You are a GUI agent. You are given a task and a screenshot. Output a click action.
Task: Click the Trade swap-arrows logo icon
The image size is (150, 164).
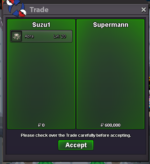point(16,8)
